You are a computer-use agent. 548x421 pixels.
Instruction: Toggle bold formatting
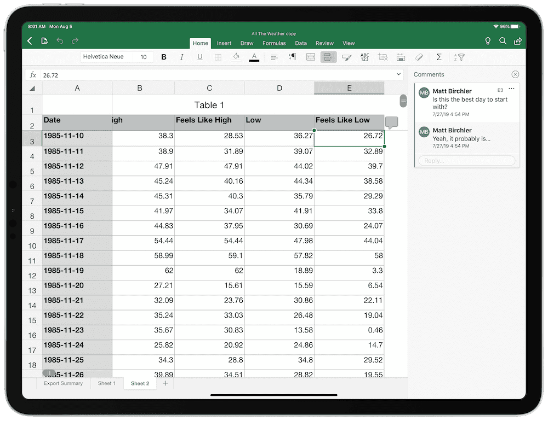tap(164, 57)
